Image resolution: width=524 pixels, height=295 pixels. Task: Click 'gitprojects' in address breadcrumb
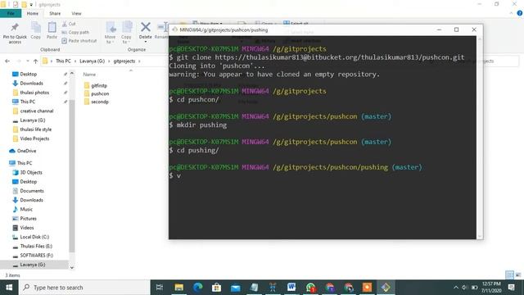(x=124, y=61)
